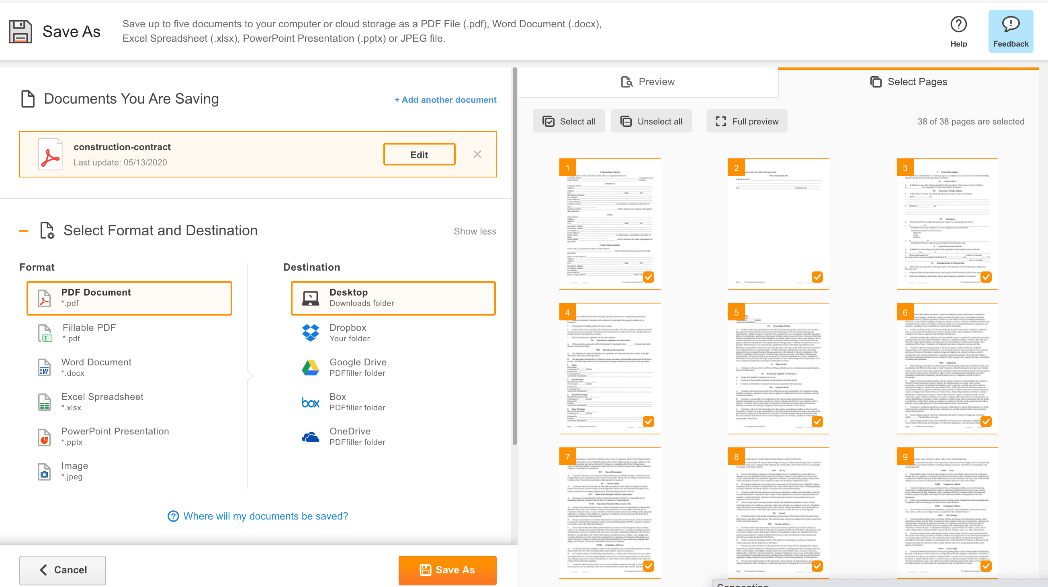Select the Word Document format icon

[x=44, y=367]
